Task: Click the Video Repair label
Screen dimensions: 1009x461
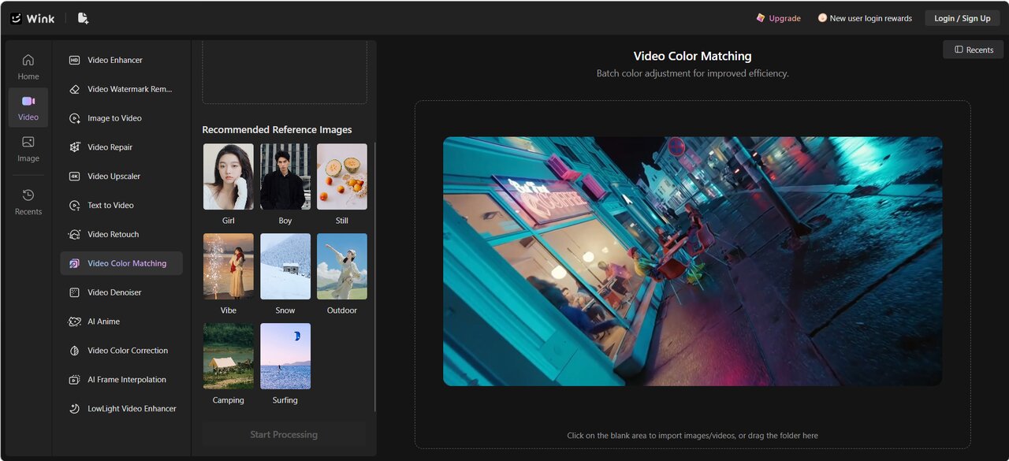Action: coord(110,147)
